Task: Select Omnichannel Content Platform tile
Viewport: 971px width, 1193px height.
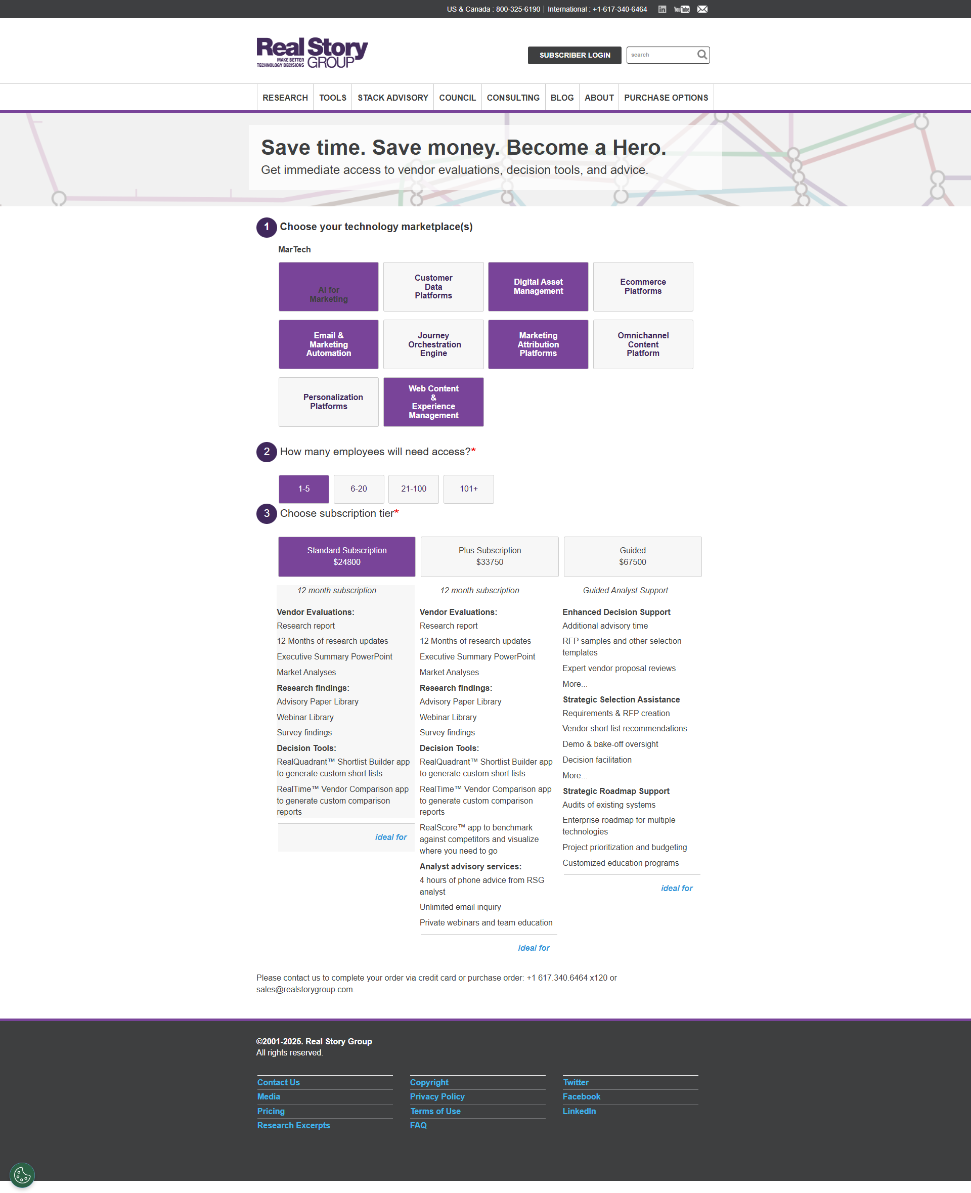Action: pos(643,344)
